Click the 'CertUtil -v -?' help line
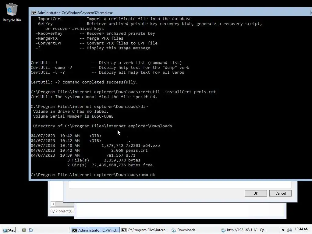 pyautogui.click(x=108, y=73)
